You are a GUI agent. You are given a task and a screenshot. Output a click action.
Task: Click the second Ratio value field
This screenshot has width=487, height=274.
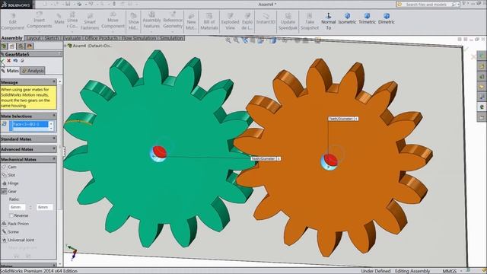[x=44, y=207]
